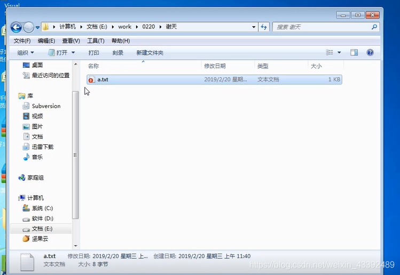Open the 查看(V) menu
This screenshot has height=275, width=400.
71,41
